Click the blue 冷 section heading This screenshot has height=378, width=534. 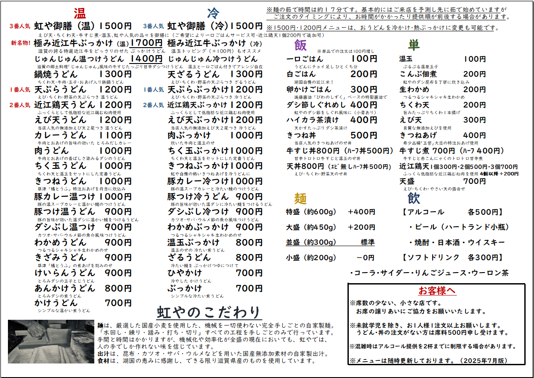[x=213, y=13]
